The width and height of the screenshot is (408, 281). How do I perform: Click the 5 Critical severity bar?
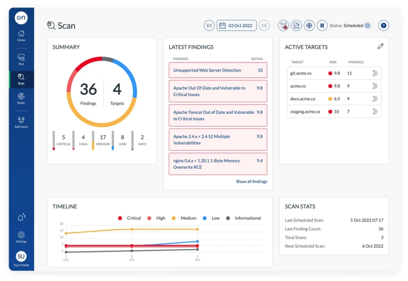point(54,141)
